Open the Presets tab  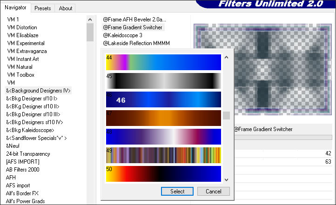pos(43,8)
